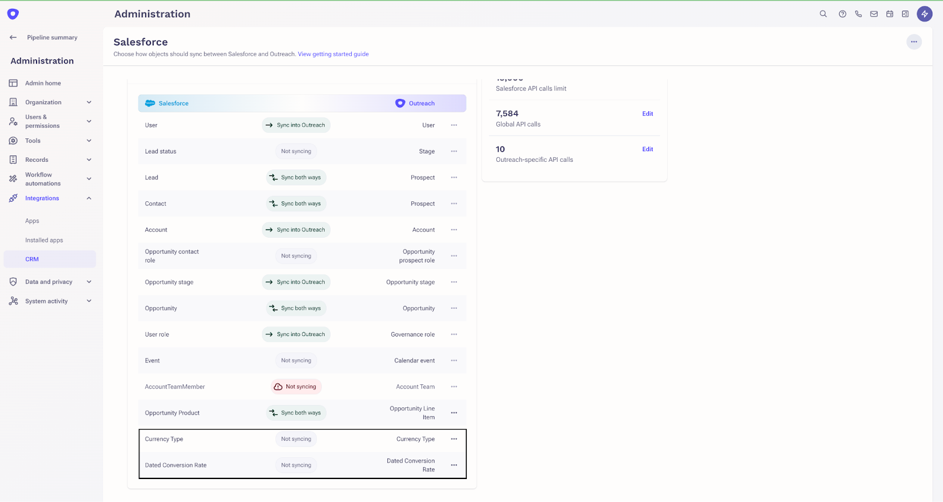The width and height of the screenshot is (943, 502).
Task: Open more options for Contact row
Action: [454, 204]
